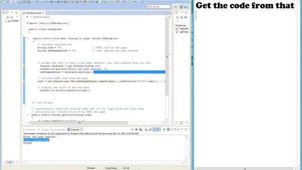Open the Problems tab

[x=29, y=130]
